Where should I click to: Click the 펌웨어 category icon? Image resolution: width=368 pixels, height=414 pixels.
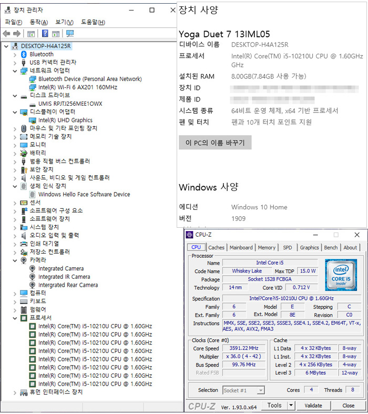click(x=24, y=309)
